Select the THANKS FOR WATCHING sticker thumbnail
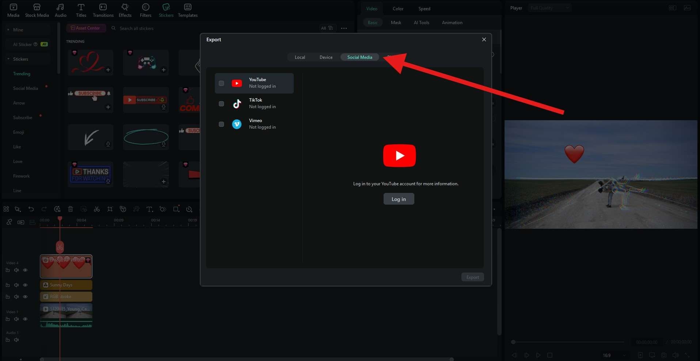 click(x=90, y=174)
